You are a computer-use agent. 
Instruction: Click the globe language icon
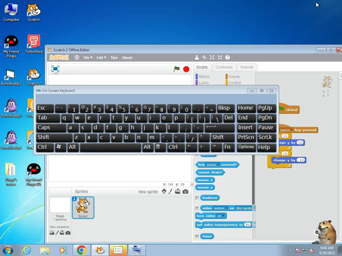point(77,57)
